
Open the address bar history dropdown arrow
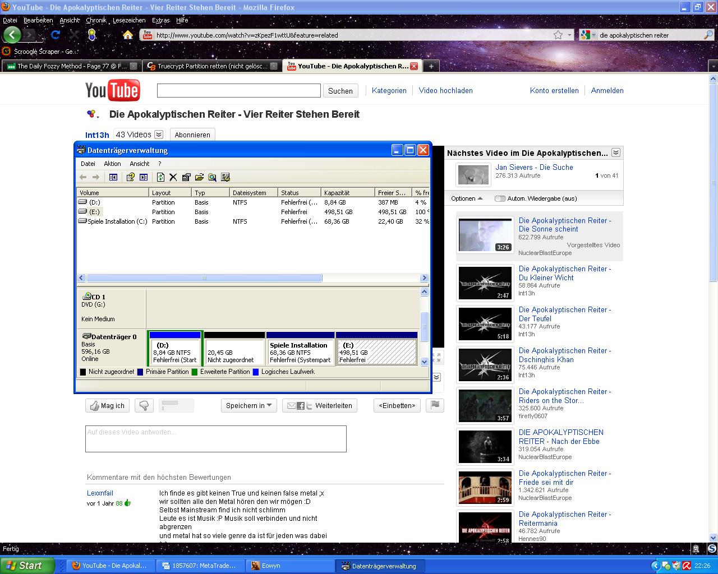click(x=569, y=35)
